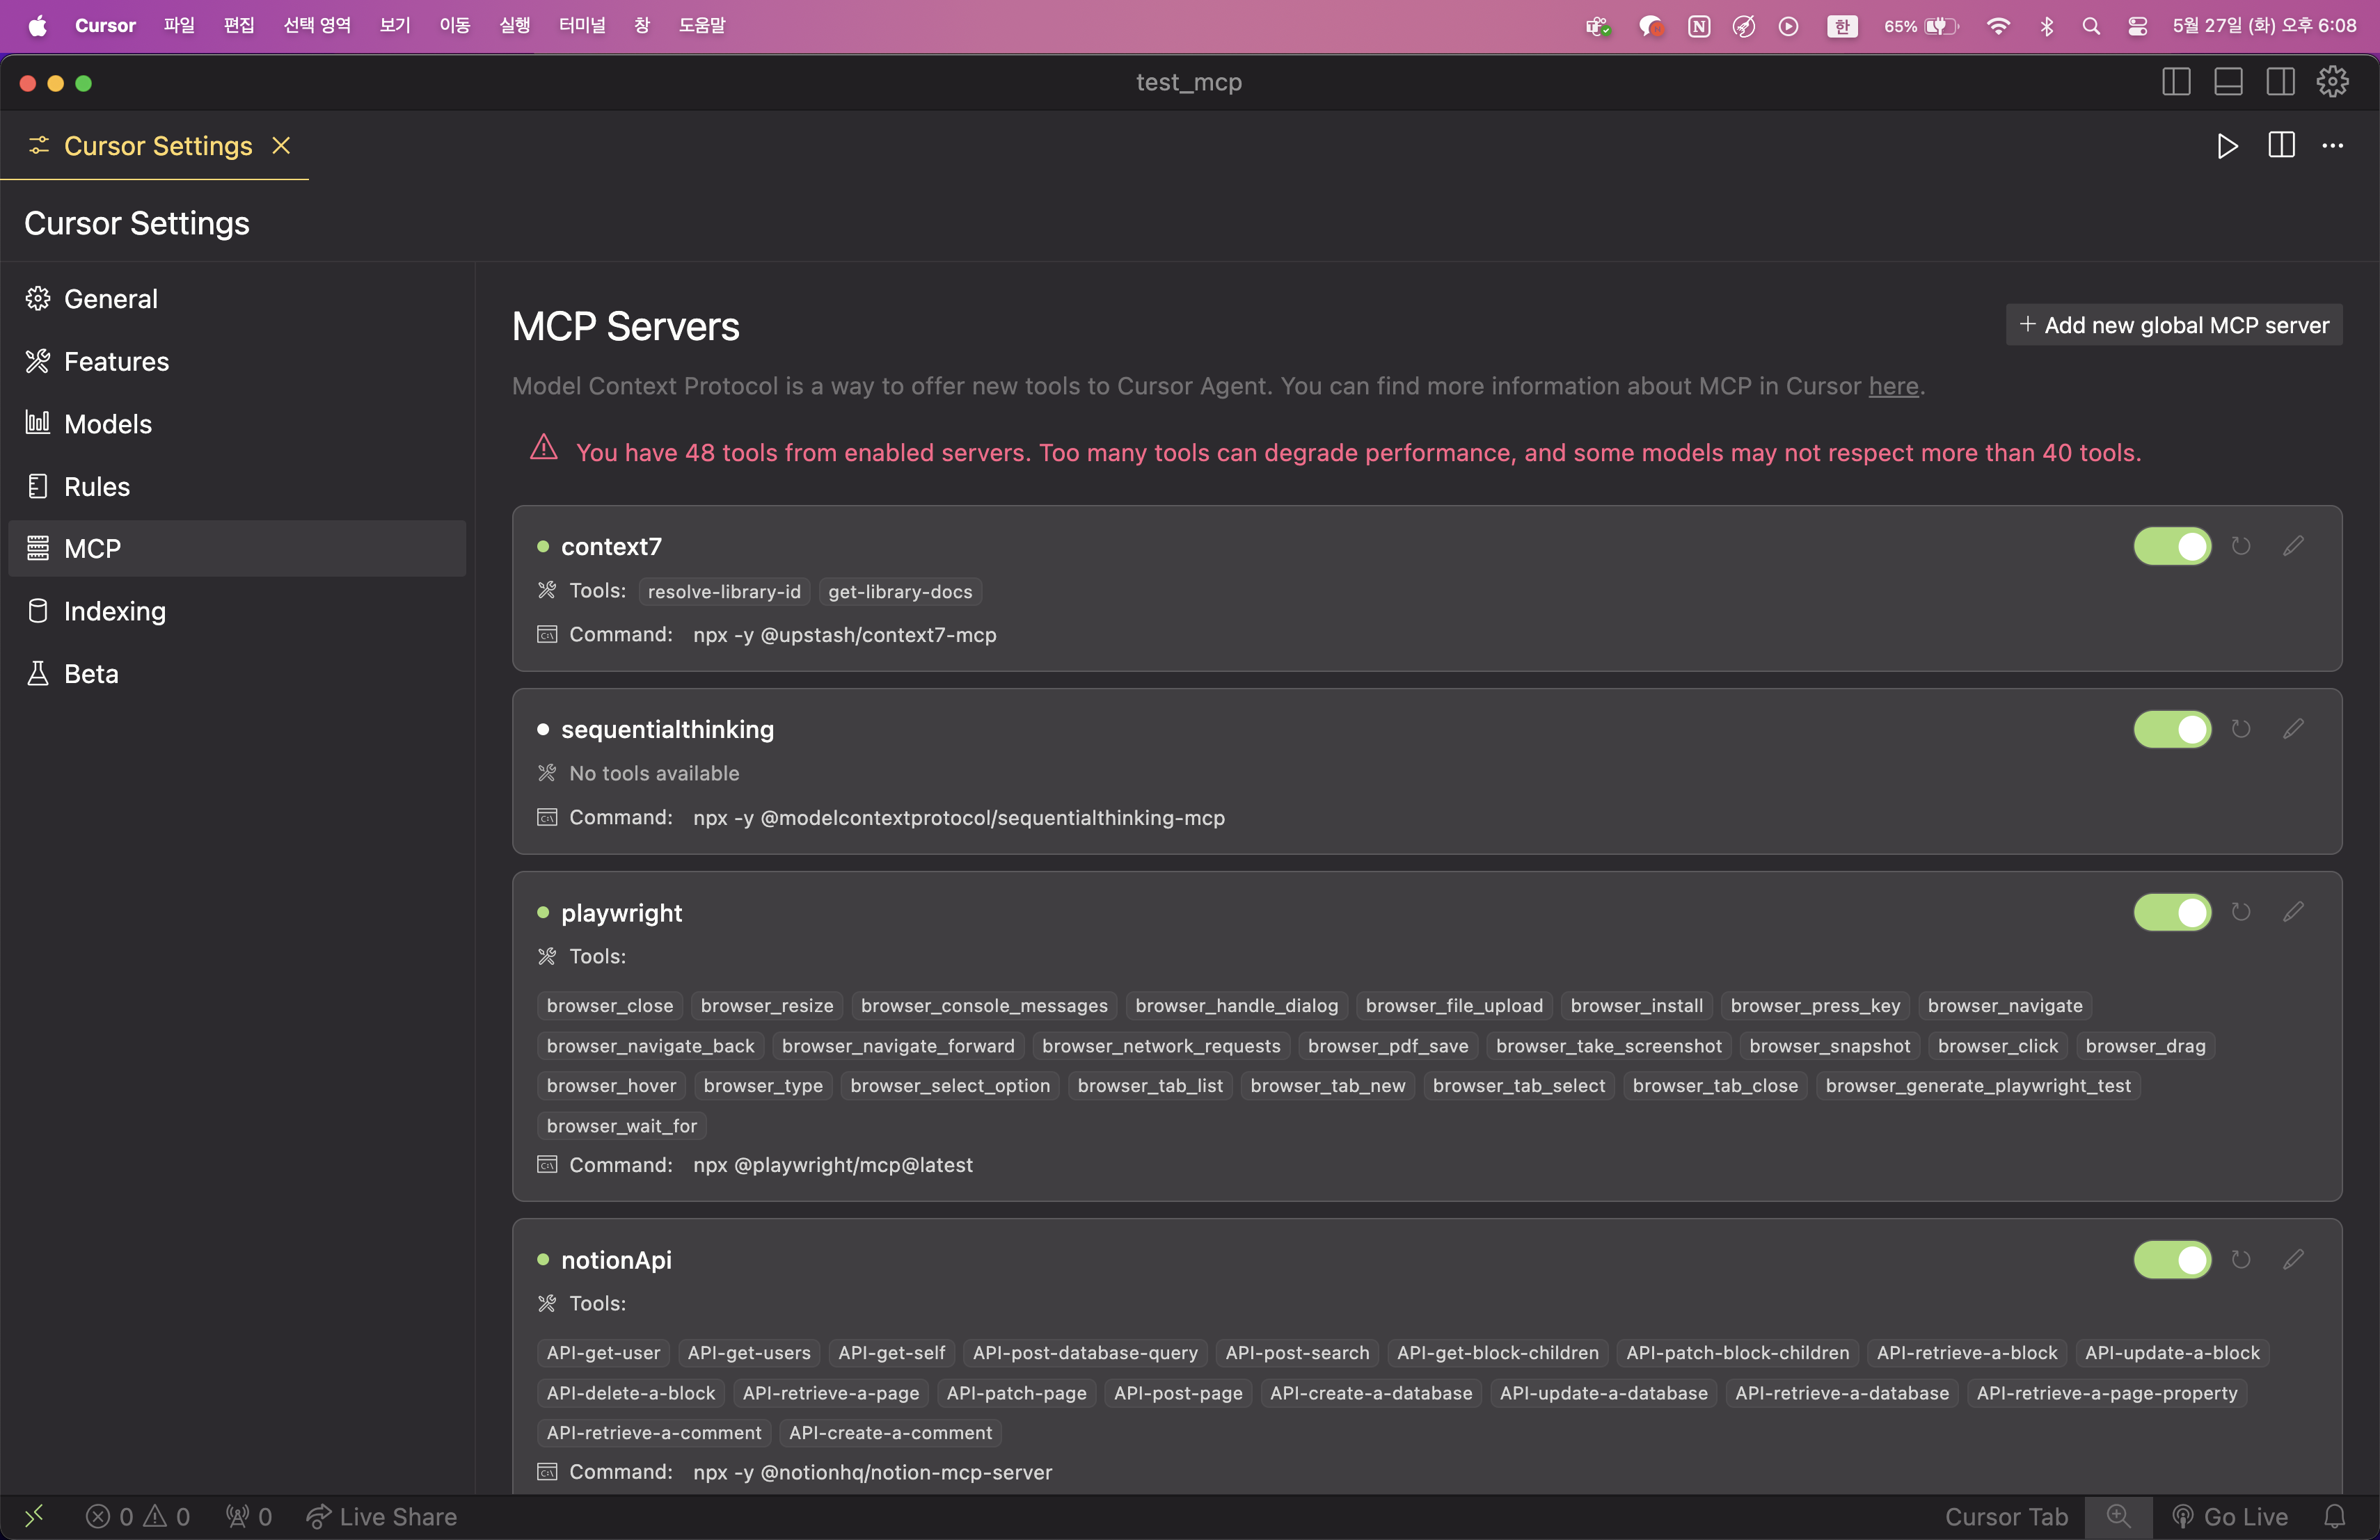Viewport: 2380px width, 1540px height.
Task: Edit the sequentialthinking server configuration
Action: [2293, 728]
